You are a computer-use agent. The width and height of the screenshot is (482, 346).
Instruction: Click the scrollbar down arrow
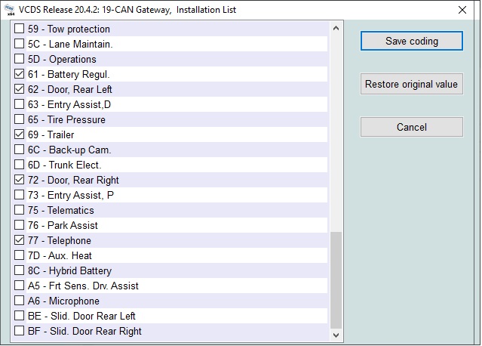click(x=336, y=335)
